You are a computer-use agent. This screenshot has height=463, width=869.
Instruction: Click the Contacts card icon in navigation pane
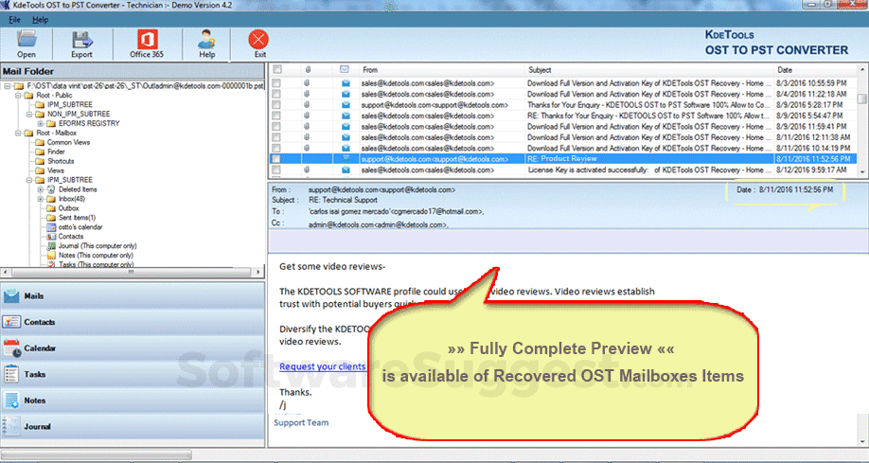pyautogui.click(x=11, y=322)
